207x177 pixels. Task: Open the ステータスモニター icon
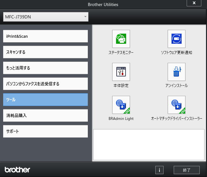121,39
